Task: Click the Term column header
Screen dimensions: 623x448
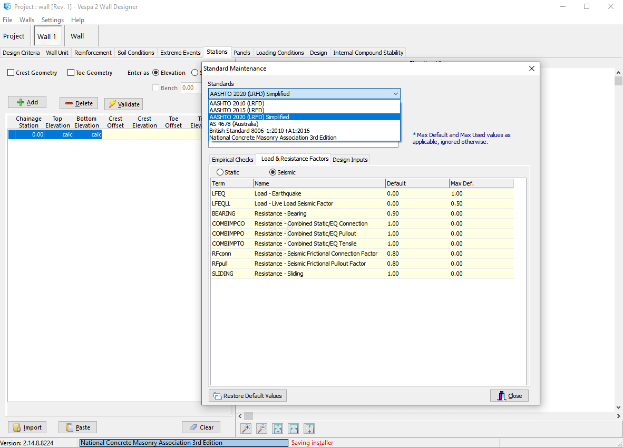Action: point(231,183)
